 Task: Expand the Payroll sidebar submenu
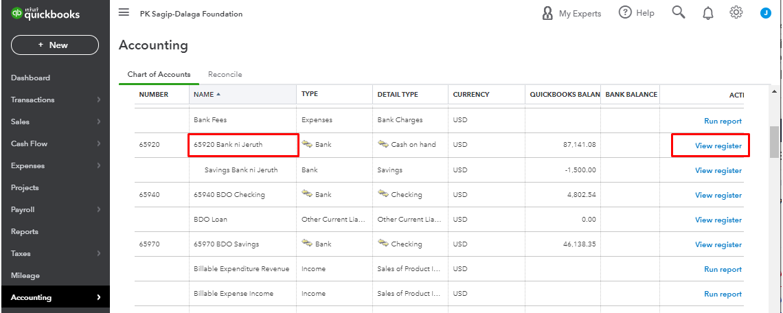tap(98, 209)
